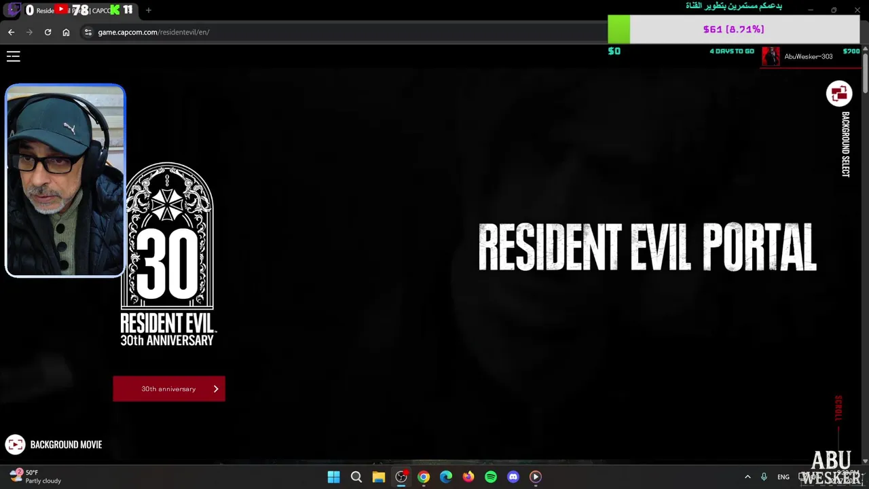The height and width of the screenshot is (489, 869).
Task: Open File Explorer from the taskbar
Action: coord(378,477)
